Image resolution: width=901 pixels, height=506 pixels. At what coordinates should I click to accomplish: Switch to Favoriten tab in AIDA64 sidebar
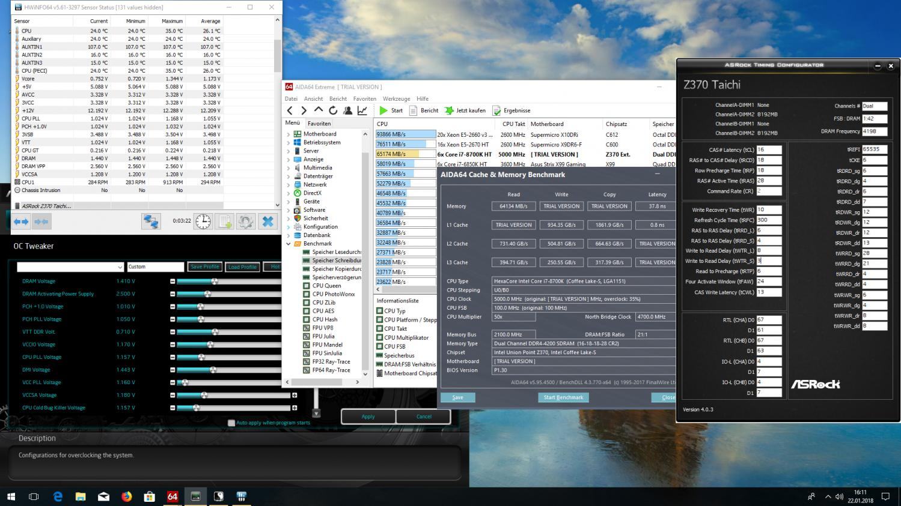319,123
